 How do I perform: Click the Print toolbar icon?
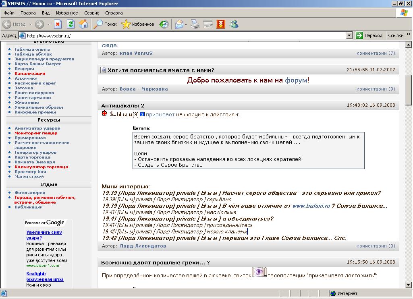[x=195, y=24]
